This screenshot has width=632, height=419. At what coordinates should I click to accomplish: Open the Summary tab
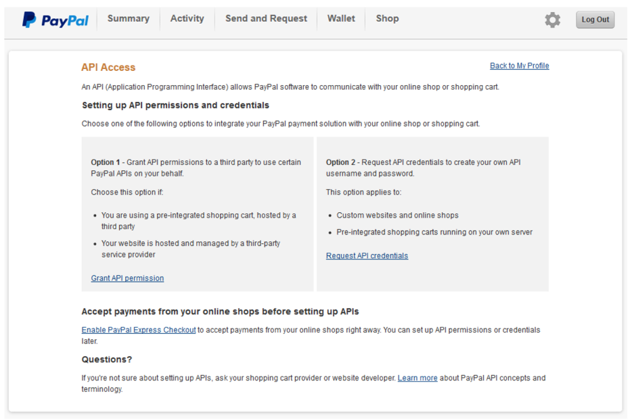click(x=128, y=18)
